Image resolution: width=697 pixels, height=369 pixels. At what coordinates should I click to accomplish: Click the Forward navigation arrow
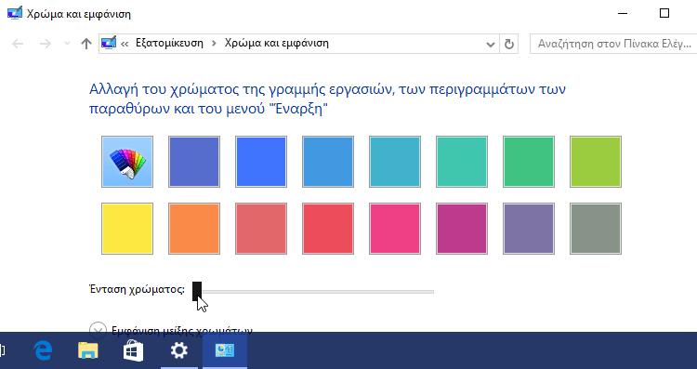point(46,44)
